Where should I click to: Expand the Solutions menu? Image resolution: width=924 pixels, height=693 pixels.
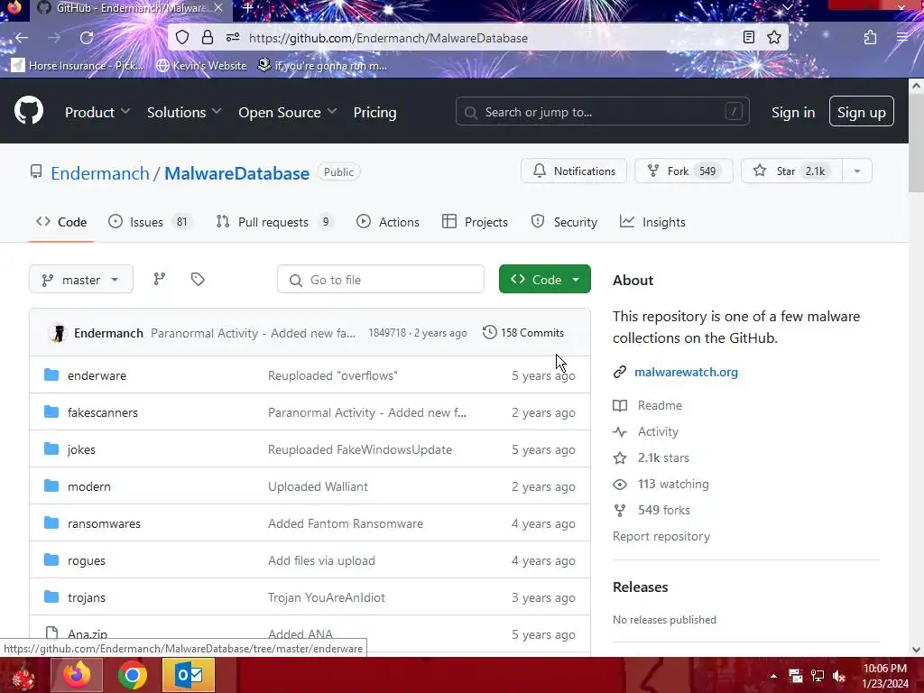[184, 112]
